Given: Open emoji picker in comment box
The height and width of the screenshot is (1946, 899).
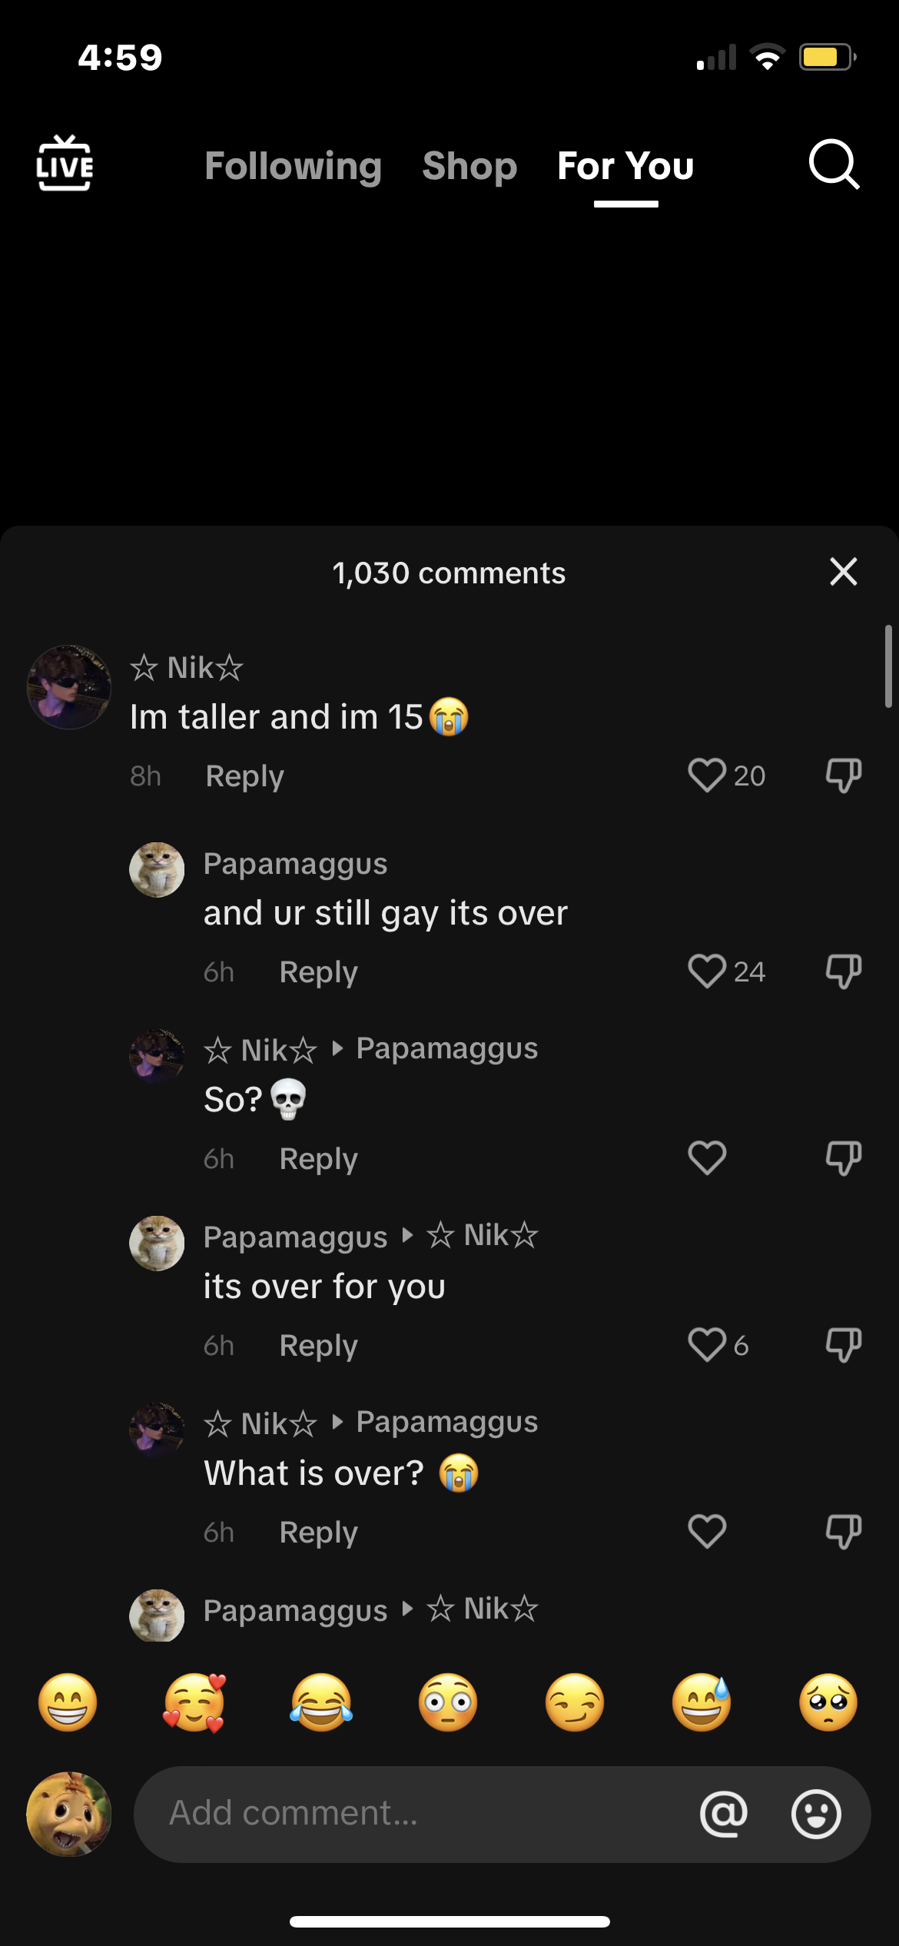Looking at the screenshot, I should coord(816,1814).
